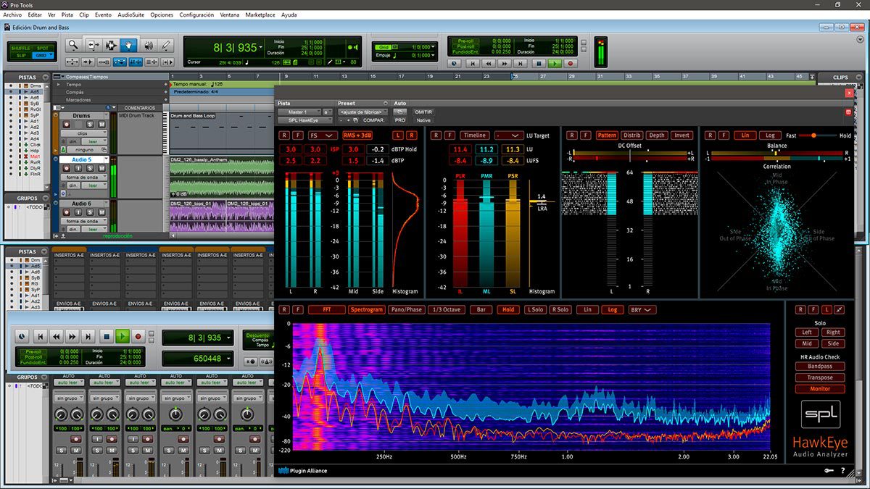The image size is (870, 489).
Task: Click the Drum and Bass Loop MIDI clip
Action: (x=223, y=132)
